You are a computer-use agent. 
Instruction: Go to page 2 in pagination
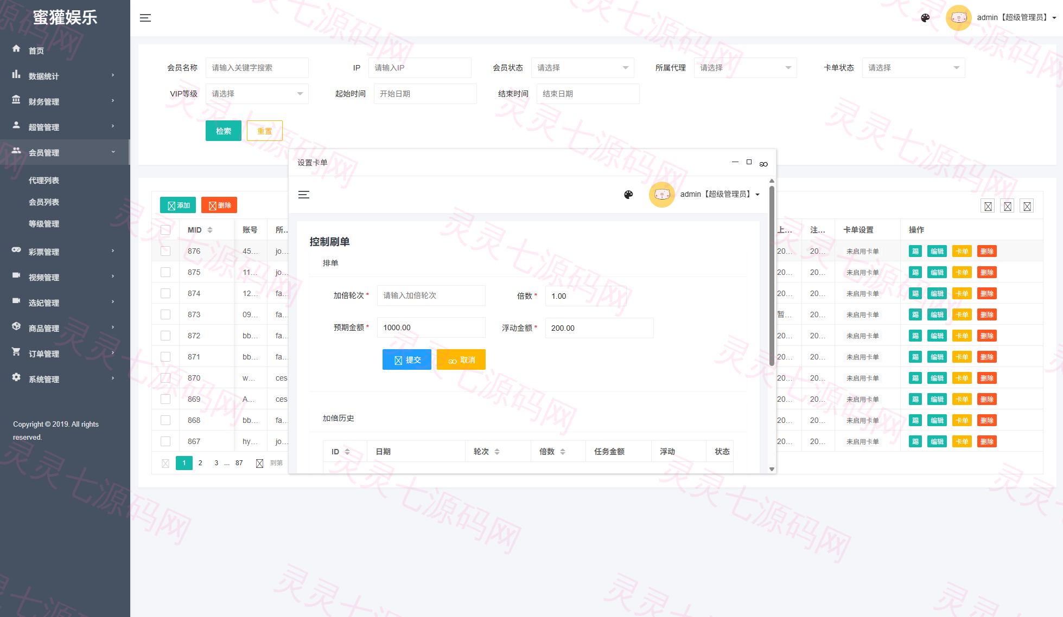point(200,463)
